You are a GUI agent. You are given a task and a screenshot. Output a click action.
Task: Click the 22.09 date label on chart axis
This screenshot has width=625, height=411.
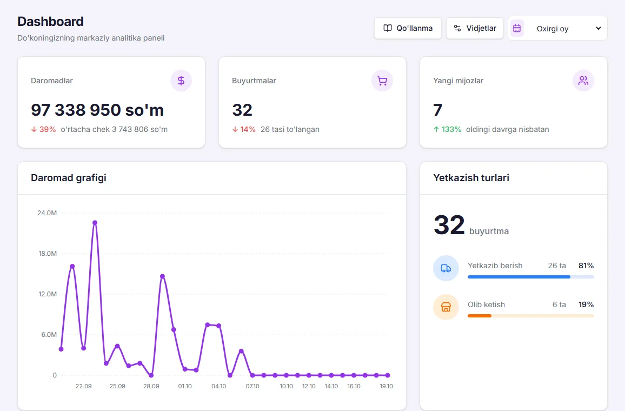coord(83,386)
